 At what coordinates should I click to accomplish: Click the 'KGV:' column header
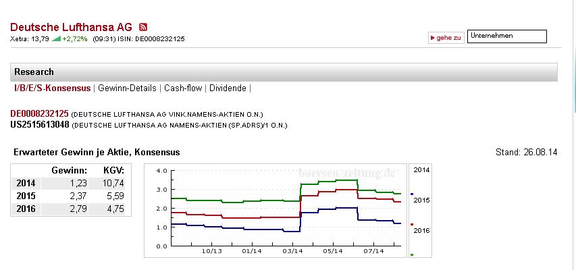click(x=113, y=171)
